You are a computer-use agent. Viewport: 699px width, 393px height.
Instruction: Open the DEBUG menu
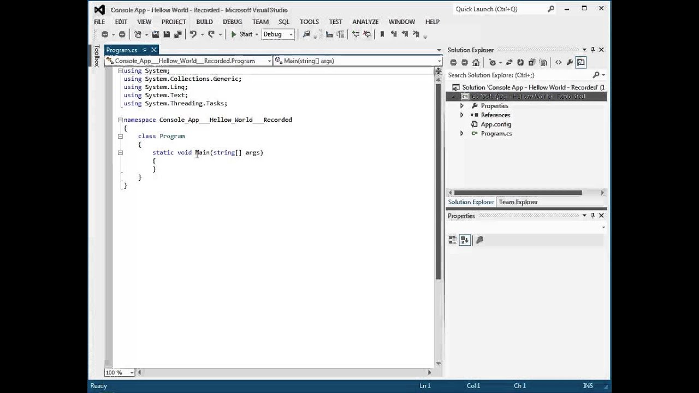point(232,22)
